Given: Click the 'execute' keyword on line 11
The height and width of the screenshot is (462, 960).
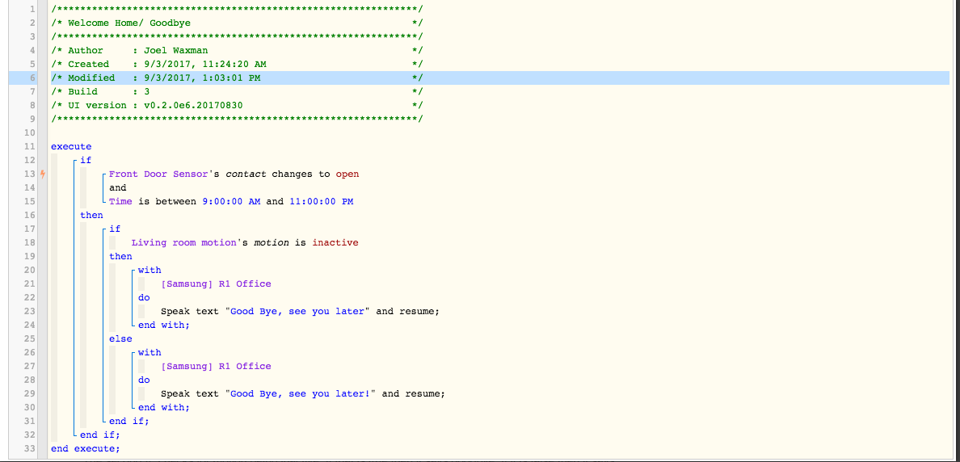Looking at the screenshot, I should click(71, 146).
